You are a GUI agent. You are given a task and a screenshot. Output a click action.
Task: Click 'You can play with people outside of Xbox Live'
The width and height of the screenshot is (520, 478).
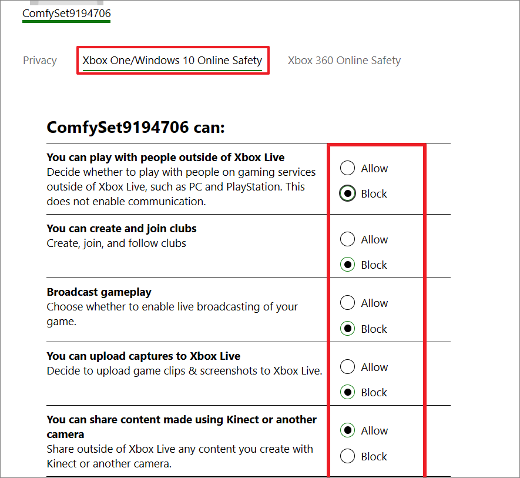[x=166, y=158]
